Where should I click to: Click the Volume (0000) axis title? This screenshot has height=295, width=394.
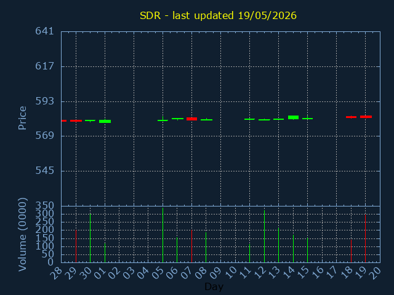pos(22,235)
